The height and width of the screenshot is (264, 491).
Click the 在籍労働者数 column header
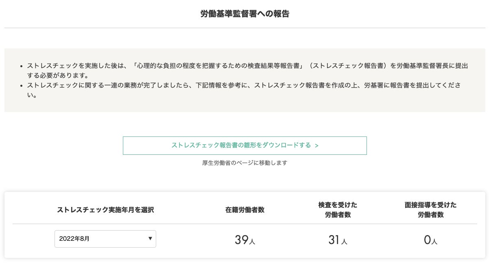(x=245, y=210)
